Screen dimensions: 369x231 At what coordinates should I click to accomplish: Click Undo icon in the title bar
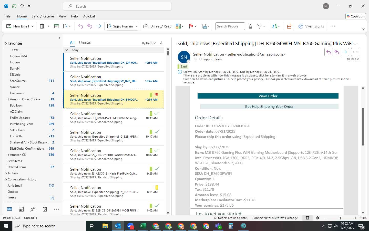22,6
